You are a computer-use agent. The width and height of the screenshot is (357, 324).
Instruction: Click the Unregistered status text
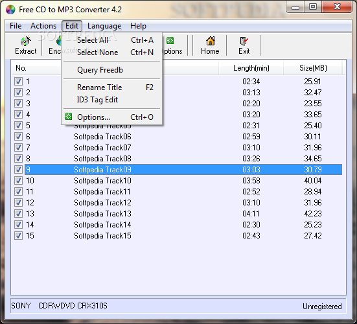(322, 307)
